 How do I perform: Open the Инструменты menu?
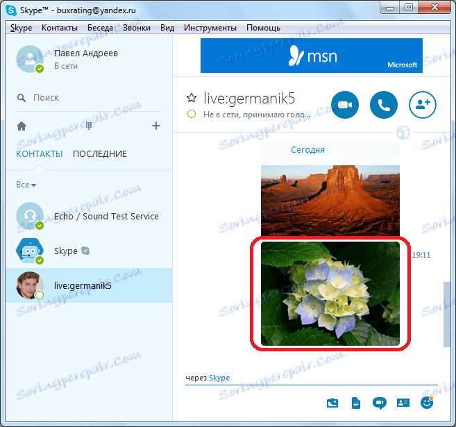click(210, 28)
